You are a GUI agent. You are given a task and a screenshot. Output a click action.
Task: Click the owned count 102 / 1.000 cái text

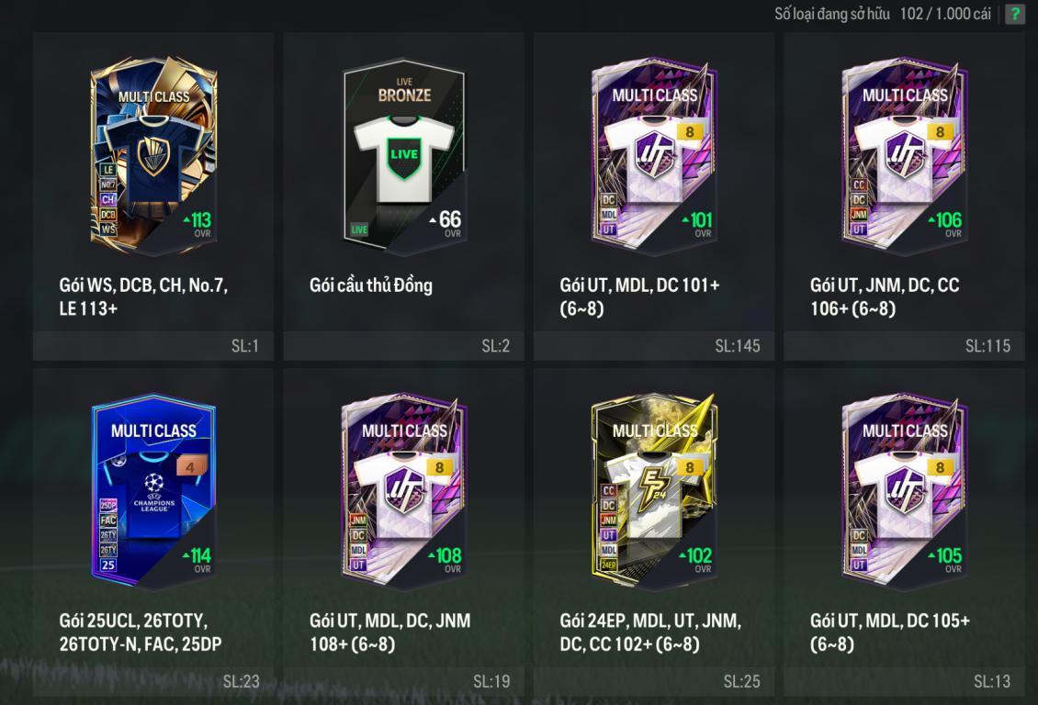[944, 14]
